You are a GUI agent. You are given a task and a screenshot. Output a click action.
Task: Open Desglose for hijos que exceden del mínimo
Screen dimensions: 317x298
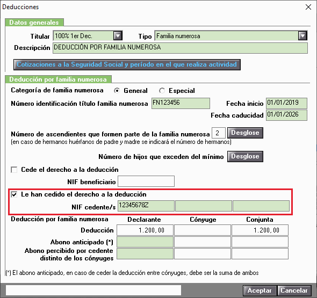(x=245, y=156)
